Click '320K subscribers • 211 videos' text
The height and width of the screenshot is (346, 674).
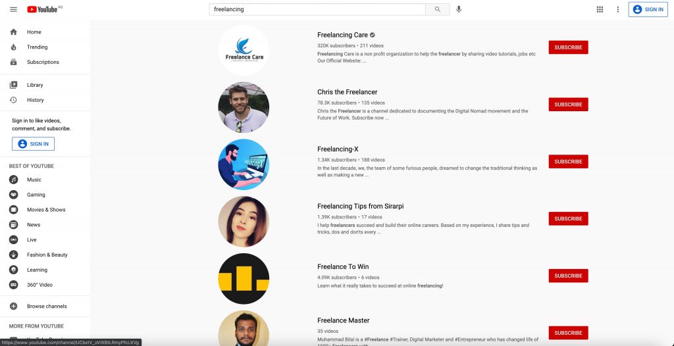351,45
